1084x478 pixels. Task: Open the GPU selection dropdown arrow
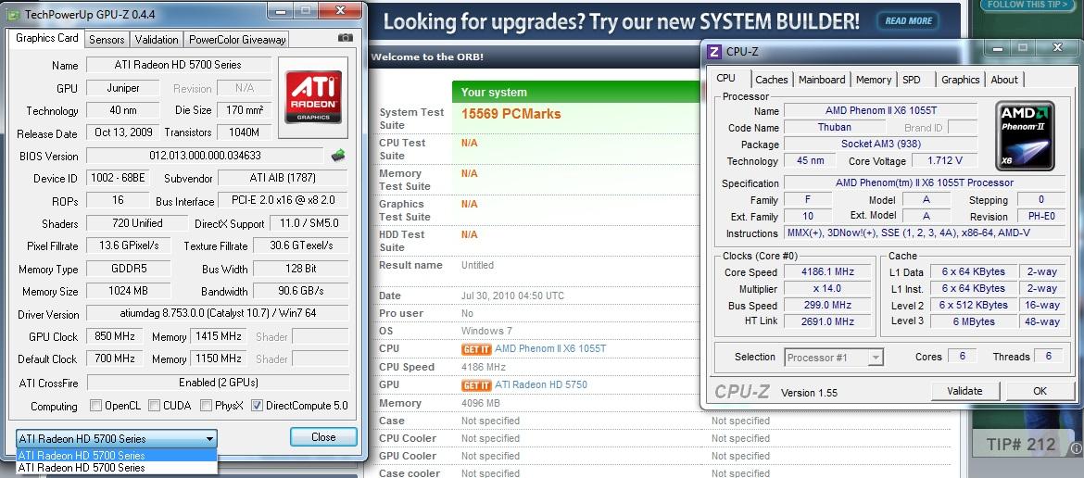(x=209, y=438)
